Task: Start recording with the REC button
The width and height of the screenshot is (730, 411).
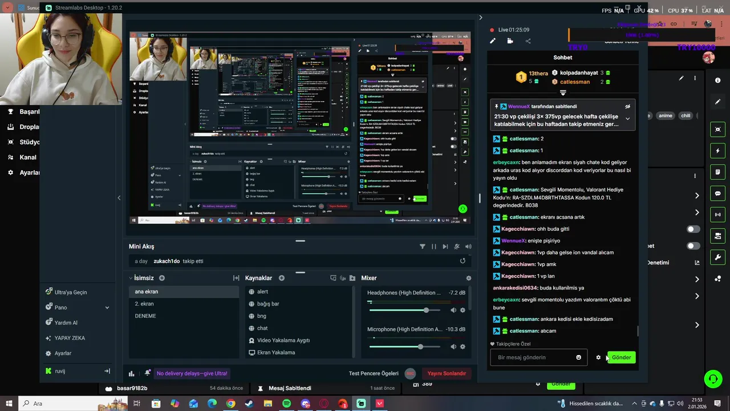Action: coord(410,373)
